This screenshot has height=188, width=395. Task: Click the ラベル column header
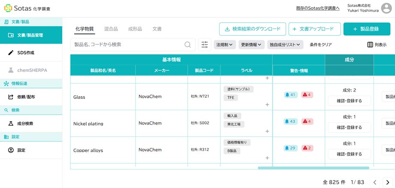pos(246,70)
